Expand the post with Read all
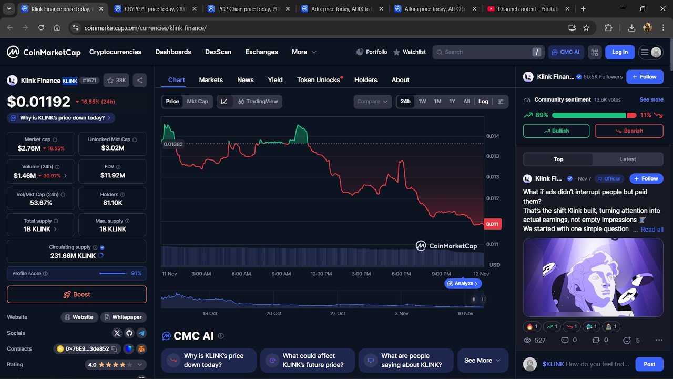This screenshot has width=673, height=379. tap(652, 229)
